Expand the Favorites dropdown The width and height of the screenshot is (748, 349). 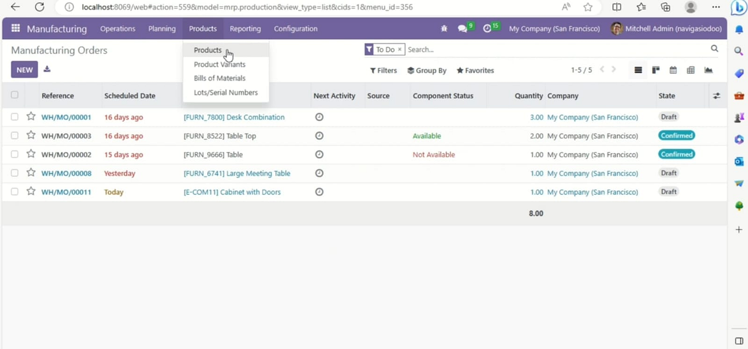tap(475, 70)
